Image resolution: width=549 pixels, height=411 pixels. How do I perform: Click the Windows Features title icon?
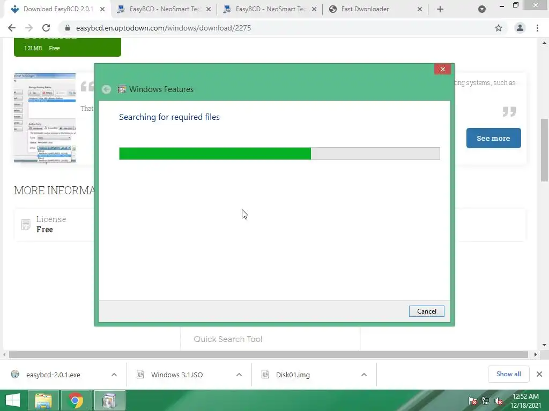point(122,89)
